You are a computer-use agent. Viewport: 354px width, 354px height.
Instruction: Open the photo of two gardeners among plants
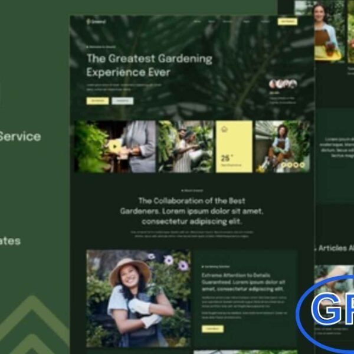pos(186,146)
